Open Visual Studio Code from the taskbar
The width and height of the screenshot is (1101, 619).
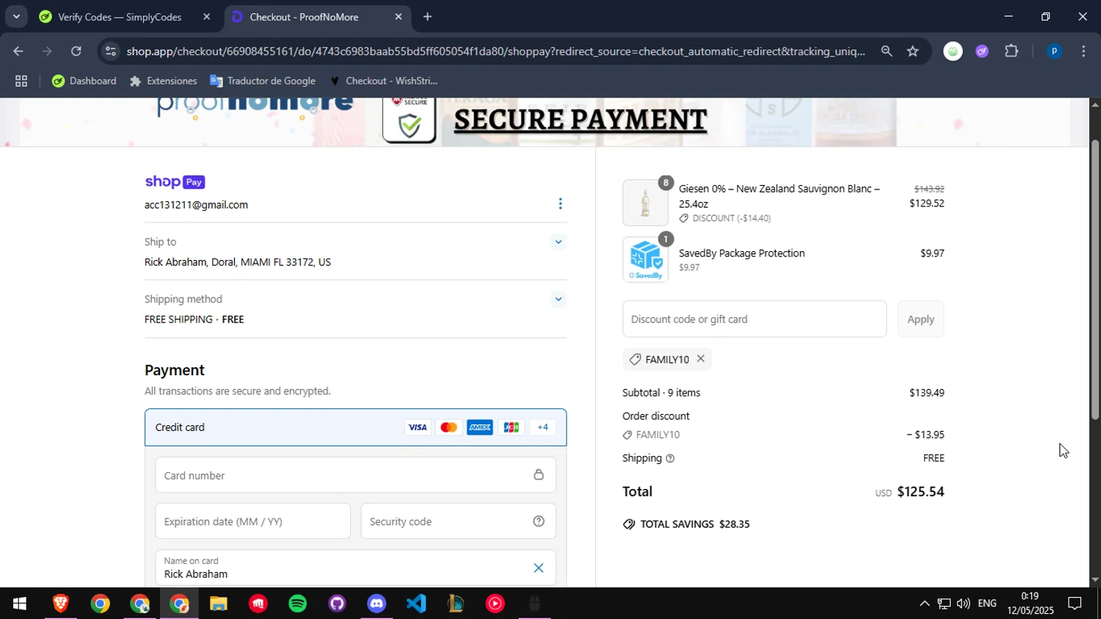coord(416,604)
